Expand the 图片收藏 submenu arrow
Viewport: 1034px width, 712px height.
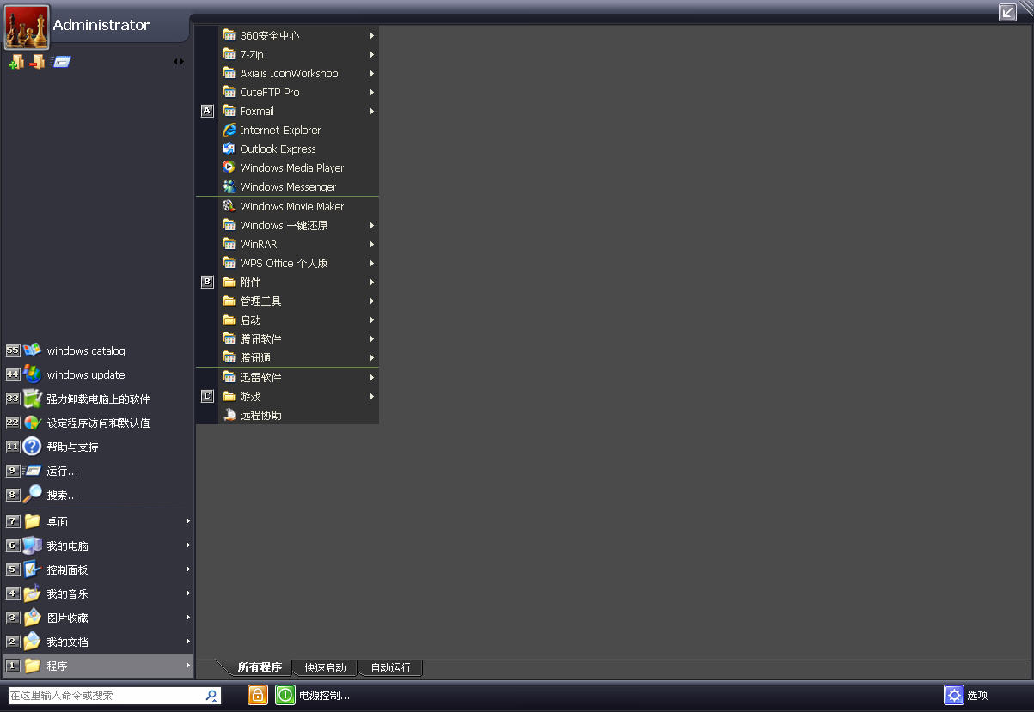point(187,618)
